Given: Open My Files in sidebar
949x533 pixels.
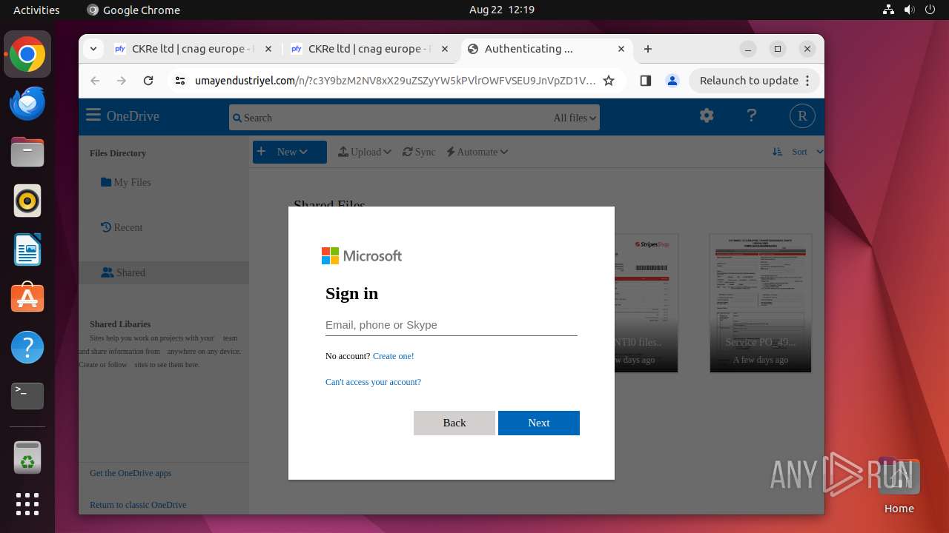Looking at the screenshot, I should click(126, 182).
